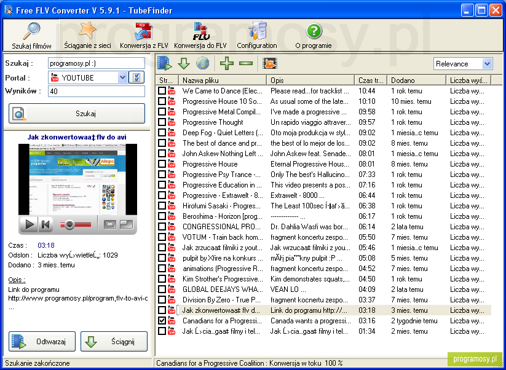
Task: Click YouTube icon beside animations (Progressive R... row
Action: [x=172, y=269]
